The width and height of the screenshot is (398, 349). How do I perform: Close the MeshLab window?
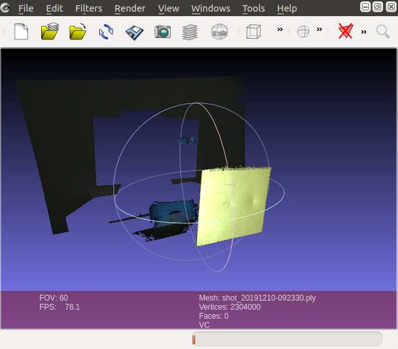(x=391, y=7)
